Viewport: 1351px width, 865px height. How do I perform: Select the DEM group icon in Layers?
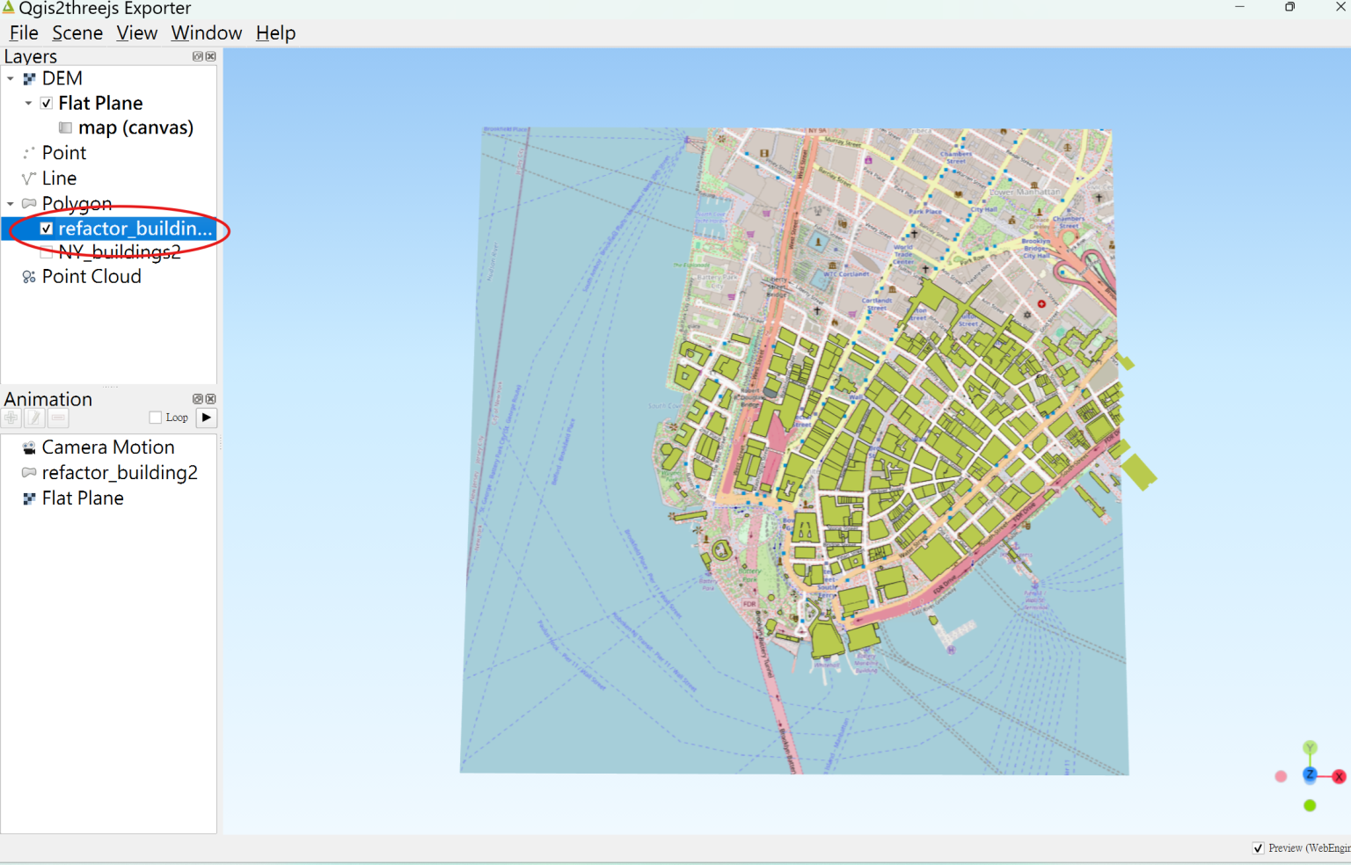click(28, 78)
